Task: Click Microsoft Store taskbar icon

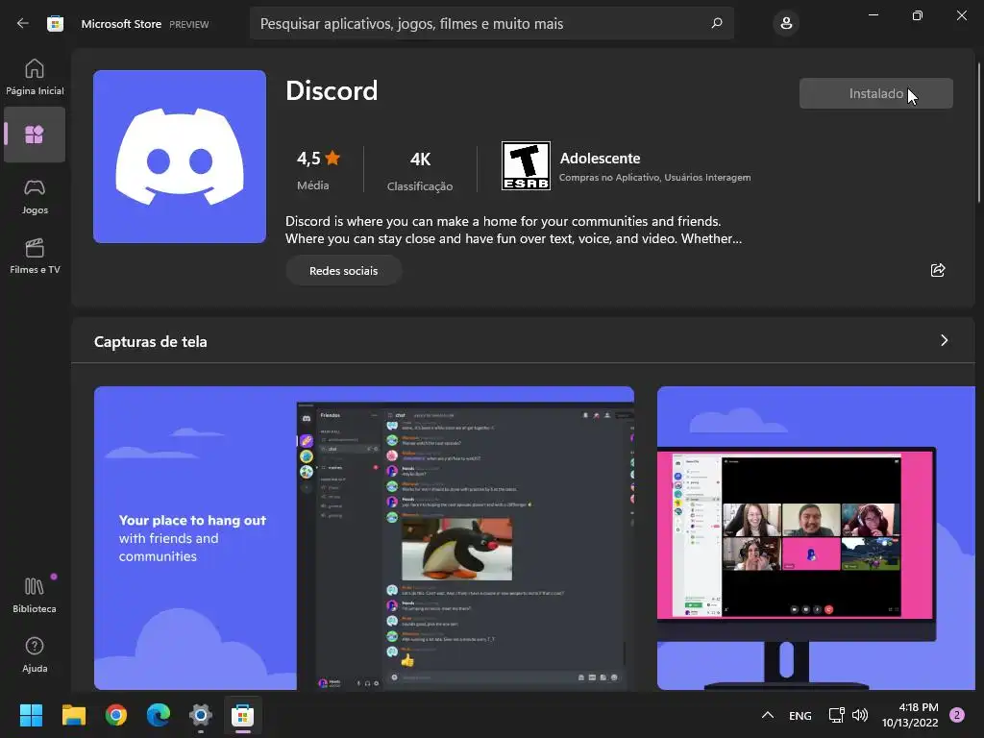Action: (x=243, y=715)
